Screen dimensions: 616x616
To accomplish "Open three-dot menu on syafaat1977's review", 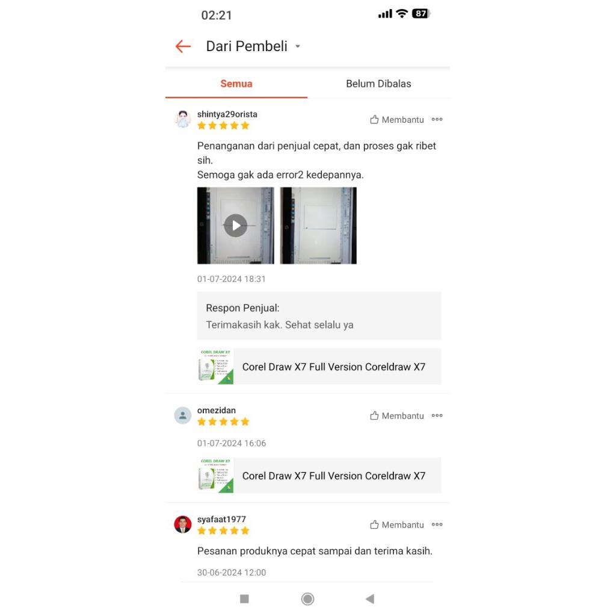I will (x=437, y=525).
